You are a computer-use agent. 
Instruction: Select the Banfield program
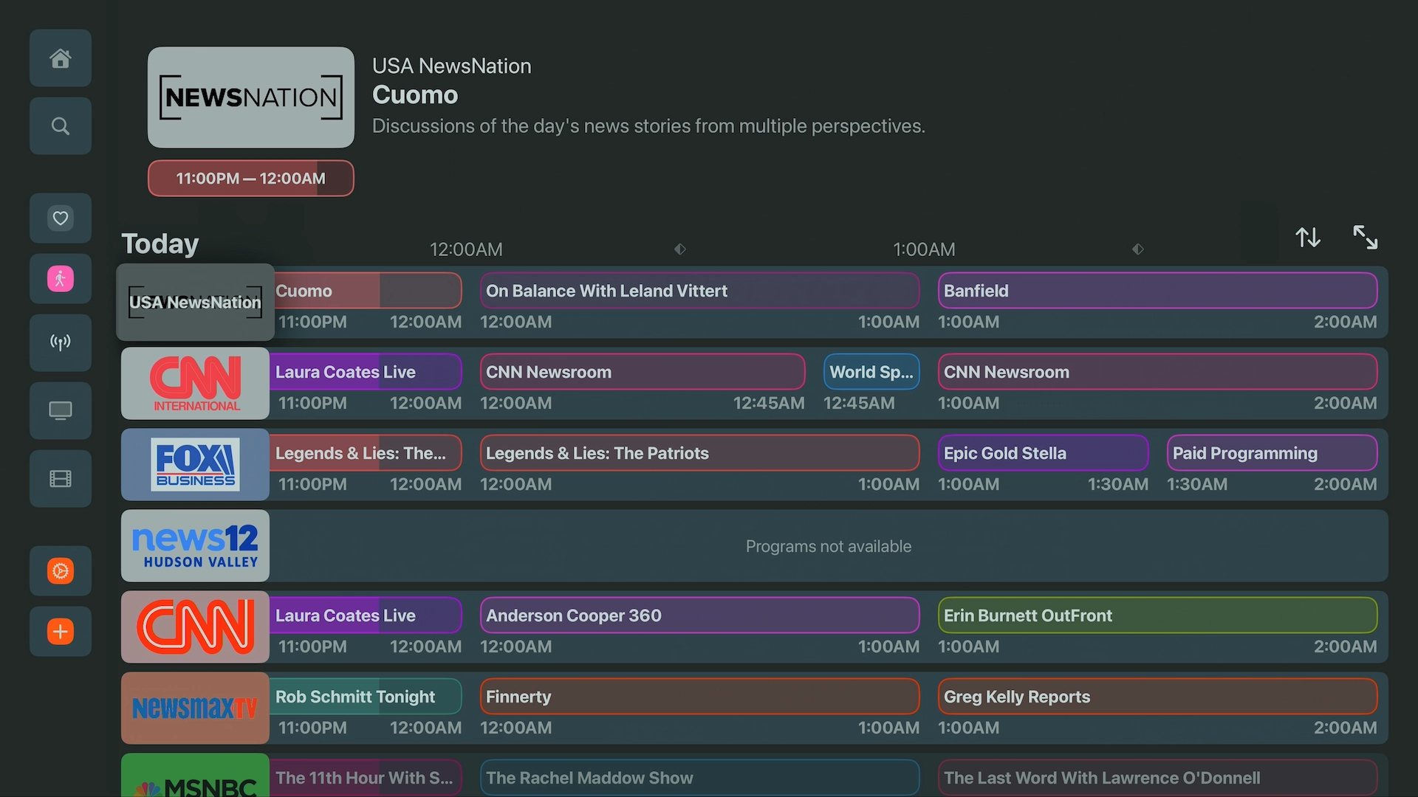click(1158, 291)
